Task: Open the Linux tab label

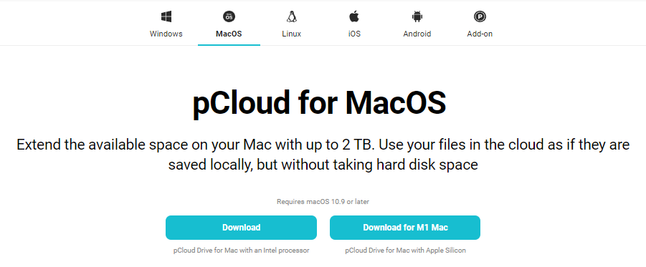Action: tap(292, 34)
